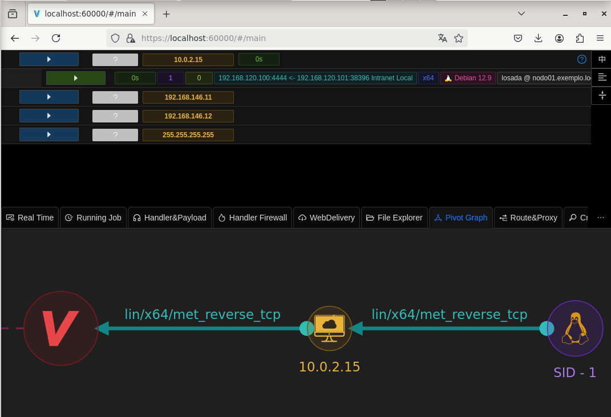
Task: Click the Debian 12.9 OS tag
Action: (468, 78)
